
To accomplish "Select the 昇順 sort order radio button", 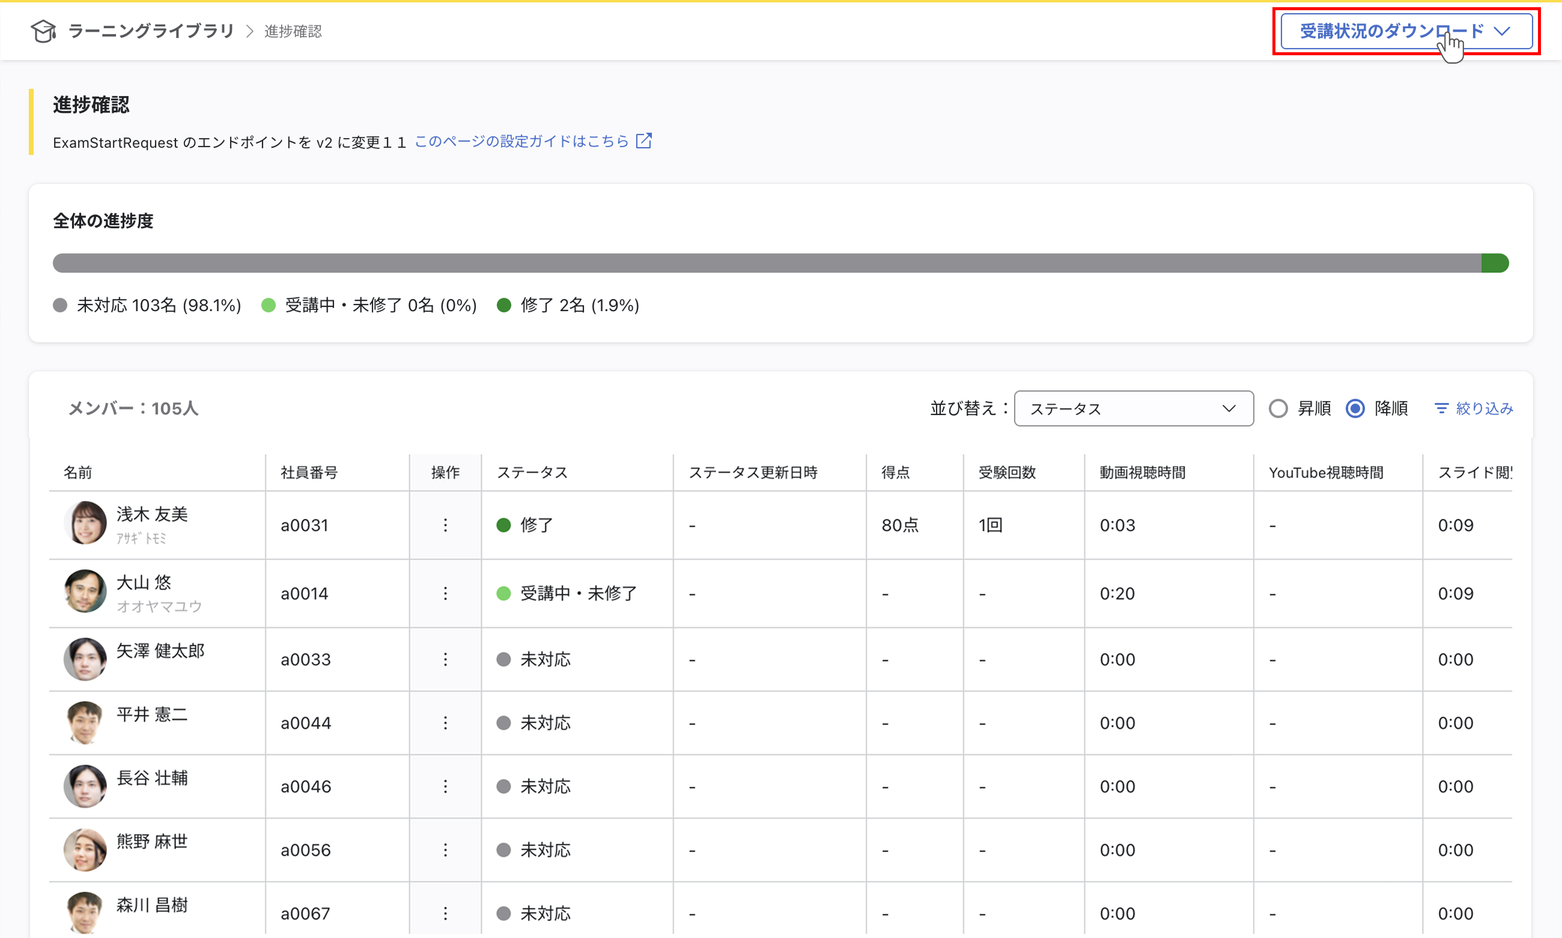I will (1278, 408).
